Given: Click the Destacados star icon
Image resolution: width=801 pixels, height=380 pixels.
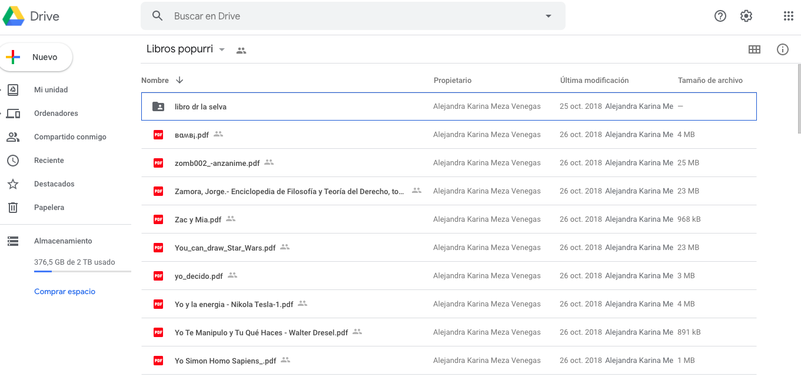Looking at the screenshot, I should pos(13,184).
